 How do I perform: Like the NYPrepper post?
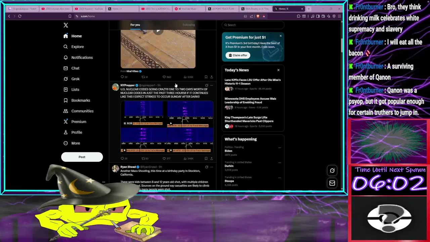pyautogui.click(x=166, y=158)
